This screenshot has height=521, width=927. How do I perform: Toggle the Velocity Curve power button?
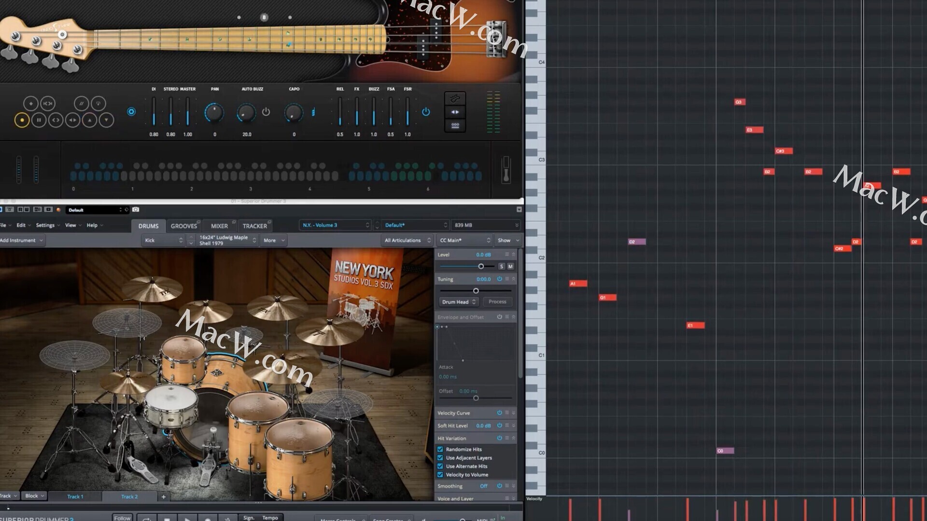500,413
